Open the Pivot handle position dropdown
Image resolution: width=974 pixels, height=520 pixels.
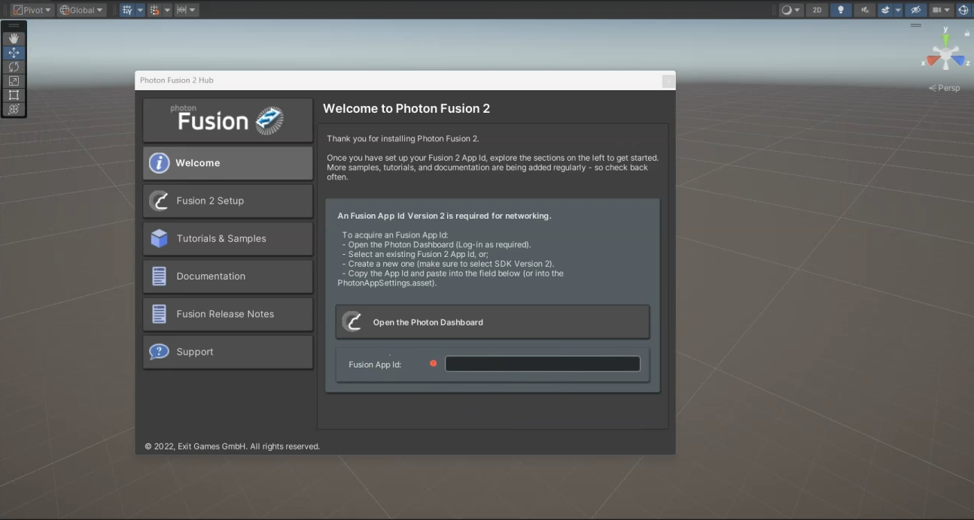pyautogui.click(x=32, y=10)
